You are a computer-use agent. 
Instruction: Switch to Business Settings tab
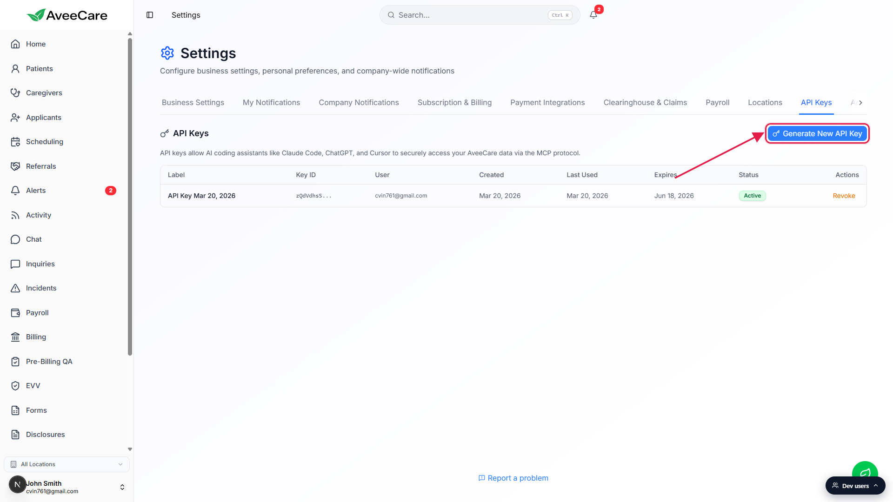pyautogui.click(x=193, y=103)
